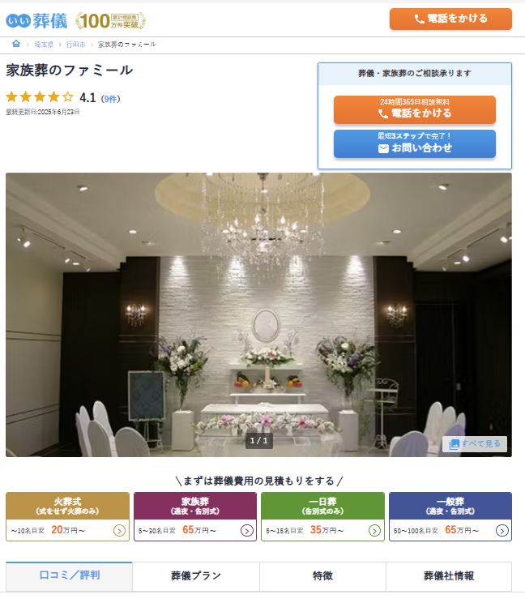Open the いい葬儀 site logo
The image size is (525, 603).
36,20
